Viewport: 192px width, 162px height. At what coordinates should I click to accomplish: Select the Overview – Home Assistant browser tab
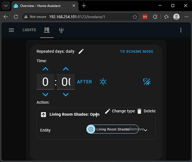(x=45, y=6)
